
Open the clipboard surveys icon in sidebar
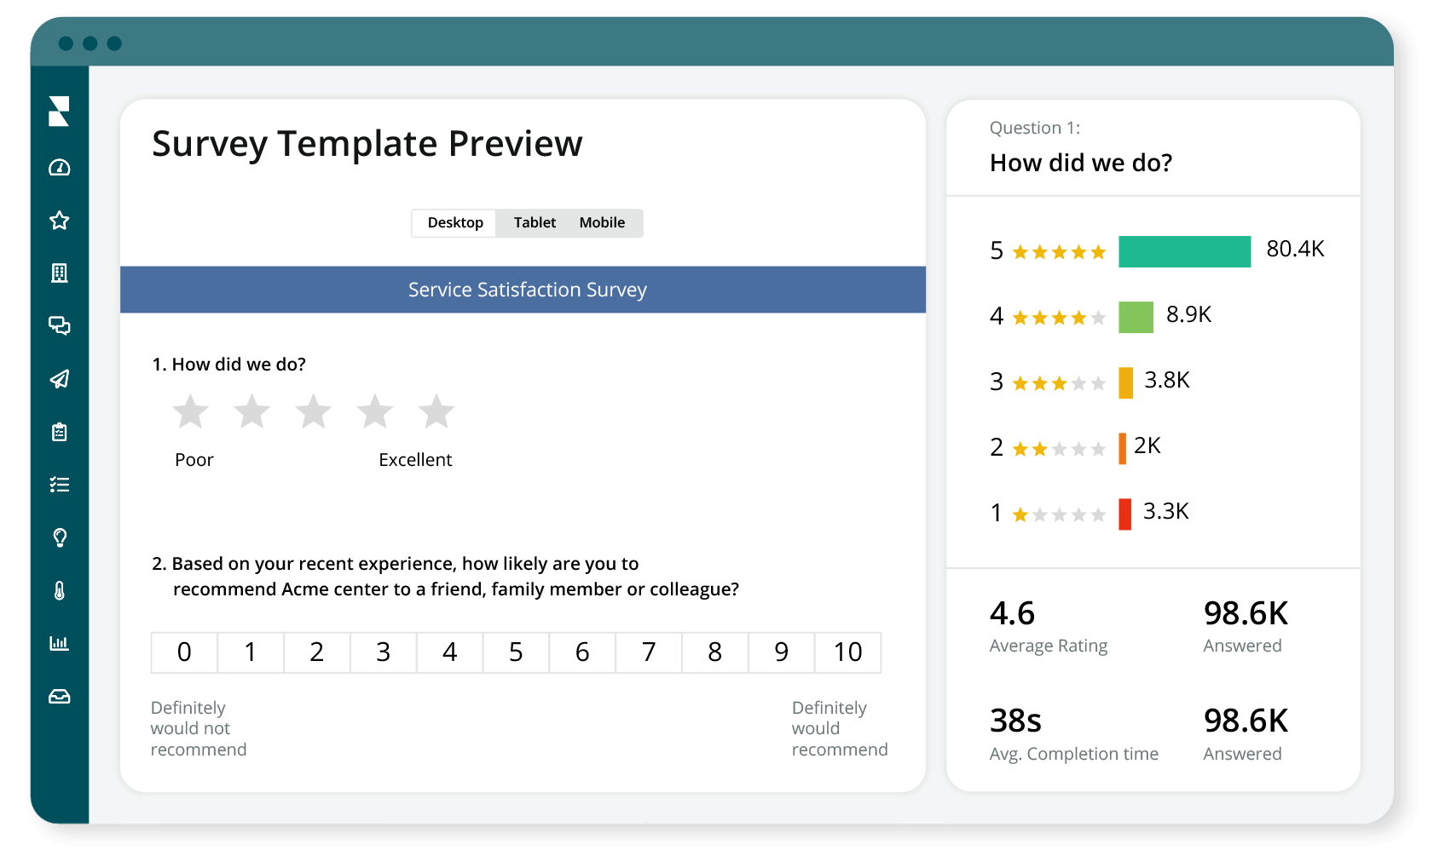[59, 432]
